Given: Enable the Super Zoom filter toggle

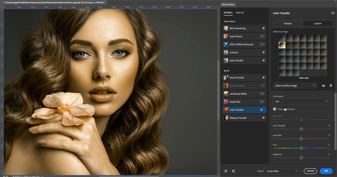Looking at the screenshot, I should tap(262, 36).
